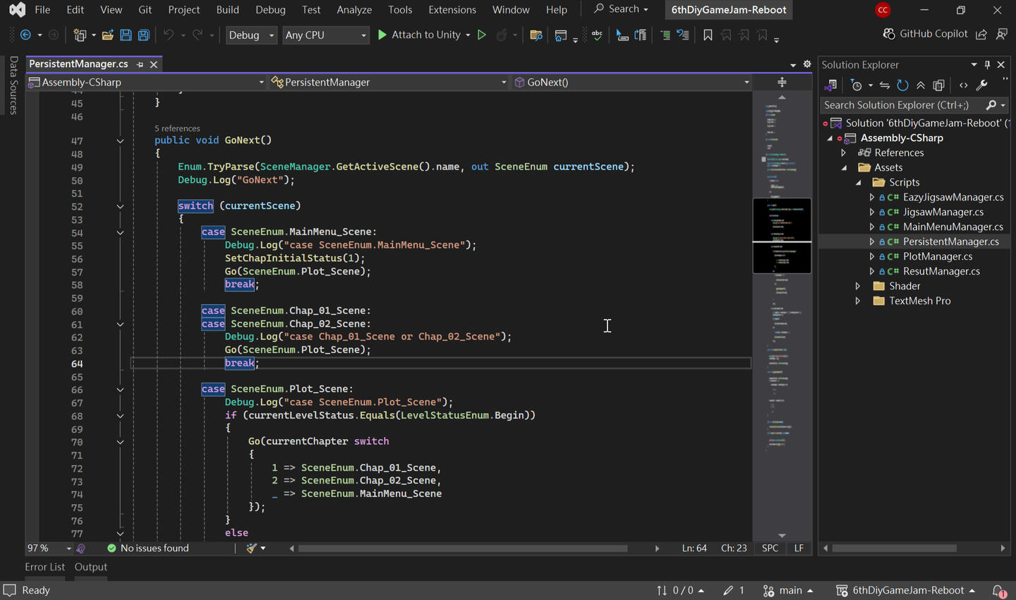Viewport: 1016px width, 600px height.
Task: Expand the Shader folder
Action: pos(858,286)
